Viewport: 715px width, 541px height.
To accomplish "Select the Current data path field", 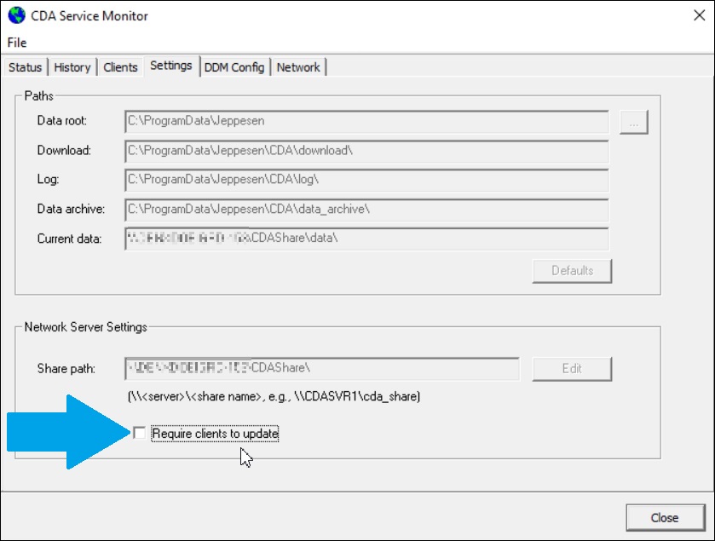I will tap(366, 239).
